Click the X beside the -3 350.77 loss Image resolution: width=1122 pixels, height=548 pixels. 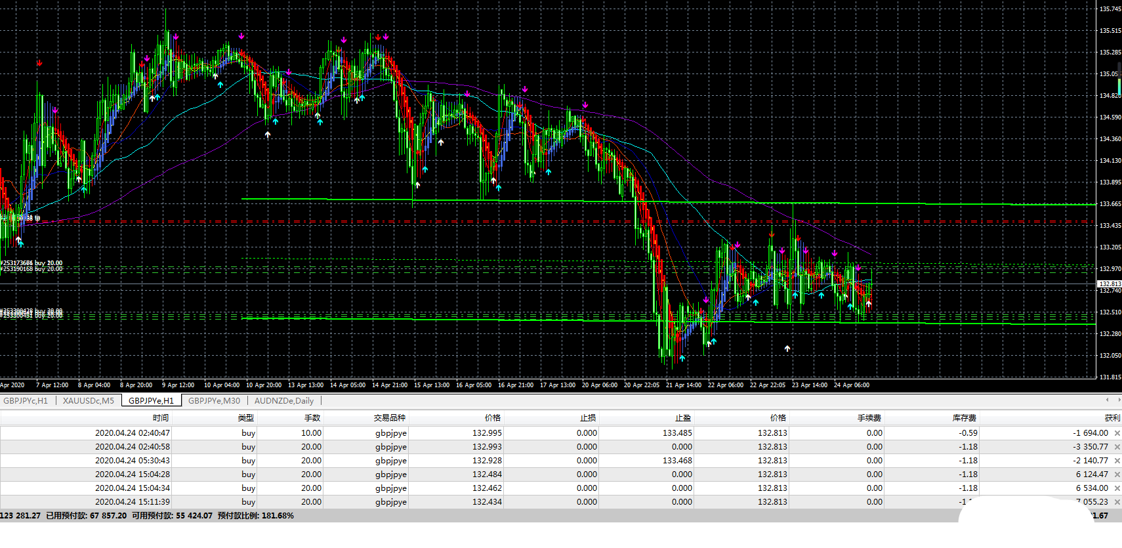[1117, 447]
